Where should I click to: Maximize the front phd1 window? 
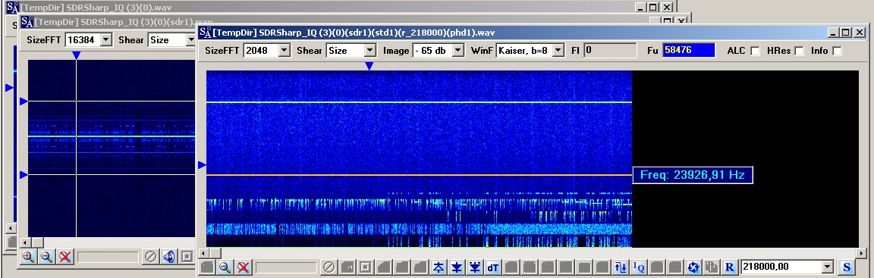click(846, 33)
